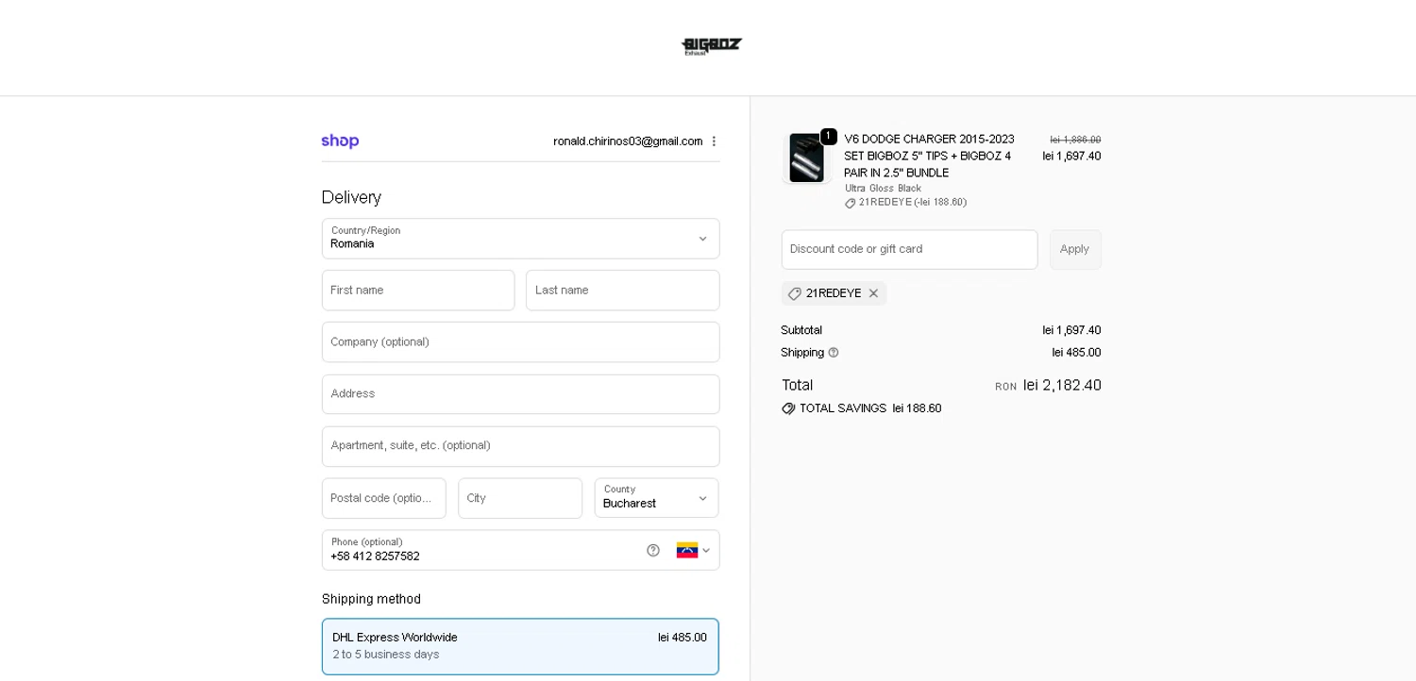Screen dimensions: 1416x681
Task: Focus the City field
Action: pyautogui.click(x=520, y=498)
